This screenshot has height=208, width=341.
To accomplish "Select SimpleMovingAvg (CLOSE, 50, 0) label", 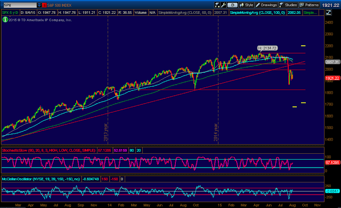I will click(x=185, y=13).
